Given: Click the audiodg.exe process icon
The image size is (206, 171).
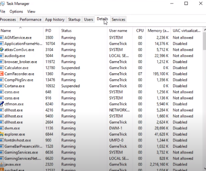Looking at the screenshot, I should (x=2, y=56).
